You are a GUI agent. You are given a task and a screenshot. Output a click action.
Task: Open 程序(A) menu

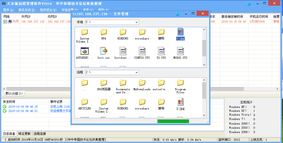click(x=8, y=10)
